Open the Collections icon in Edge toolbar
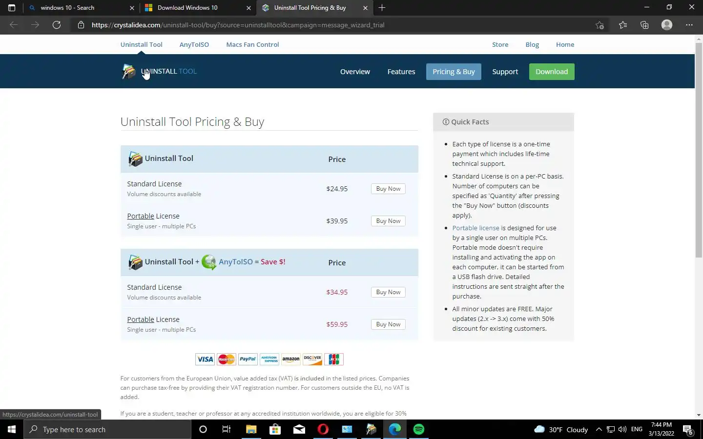The height and width of the screenshot is (439, 703). 644,25
